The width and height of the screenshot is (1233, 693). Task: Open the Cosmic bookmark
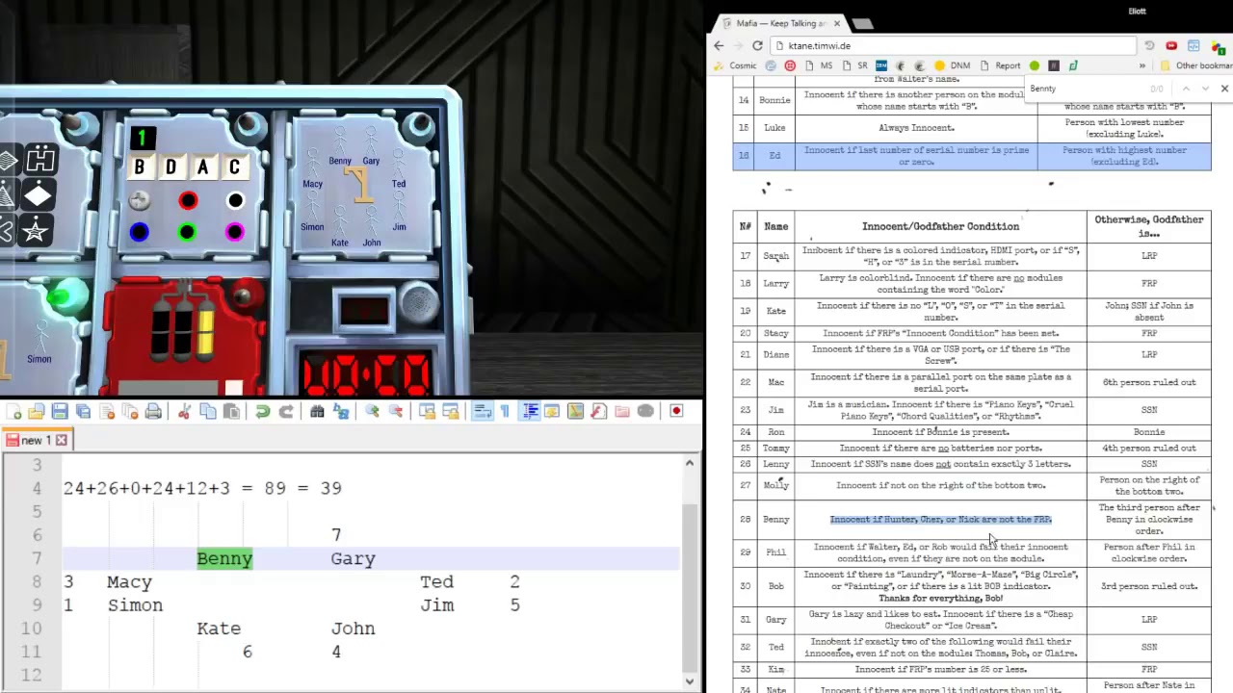pyautogui.click(x=735, y=66)
